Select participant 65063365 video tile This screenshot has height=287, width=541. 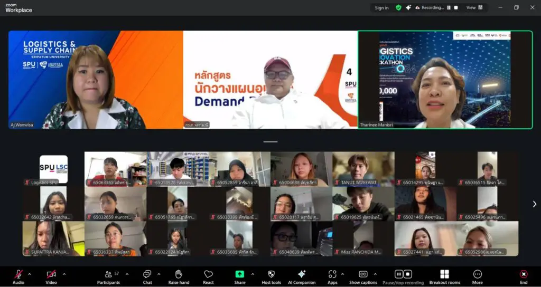pos(116,169)
